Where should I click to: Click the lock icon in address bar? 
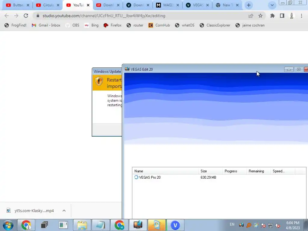(x=38, y=16)
